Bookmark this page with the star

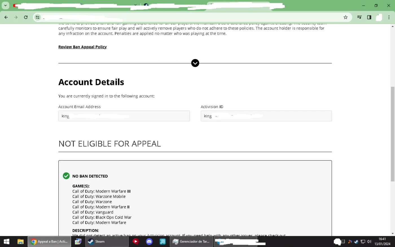coord(346,17)
